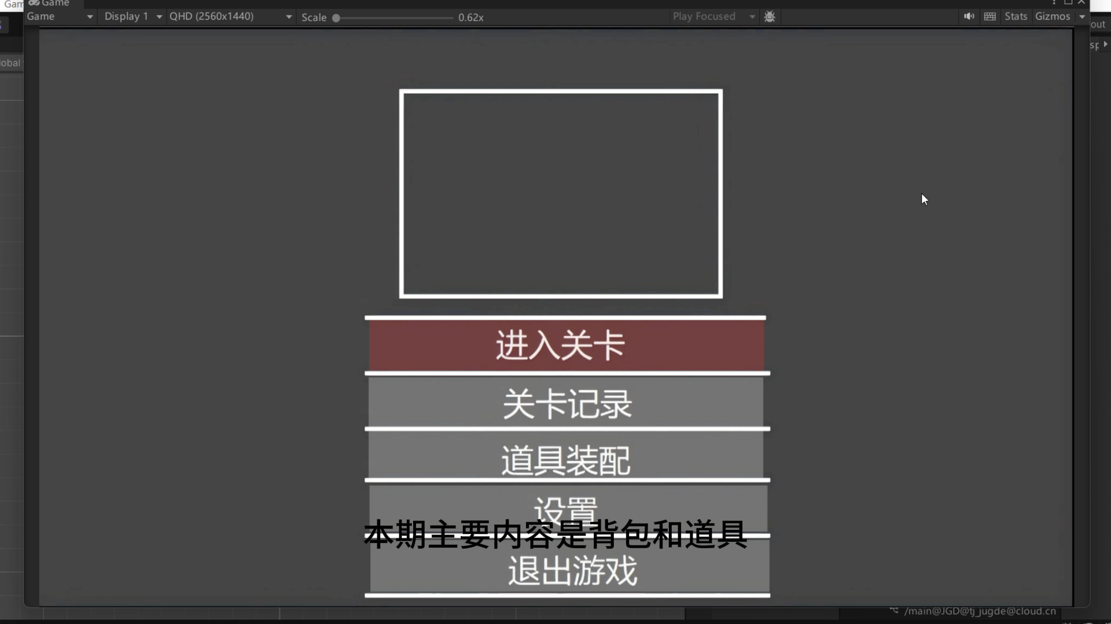The height and width of the screenshot is (624, 1111).
Task: Switch to the Game tab
Action: coord(55,3)
